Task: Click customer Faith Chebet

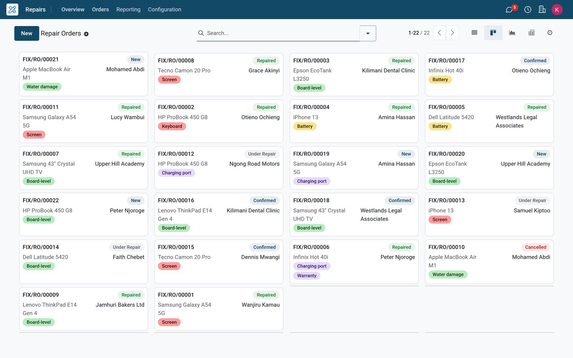Action: click(129, 257)
